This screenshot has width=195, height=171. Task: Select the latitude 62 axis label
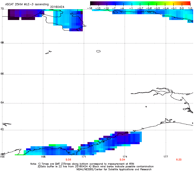(2, 129)
